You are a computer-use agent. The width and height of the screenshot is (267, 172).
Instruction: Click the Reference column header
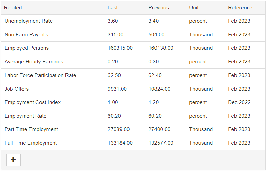pos(240,8)
